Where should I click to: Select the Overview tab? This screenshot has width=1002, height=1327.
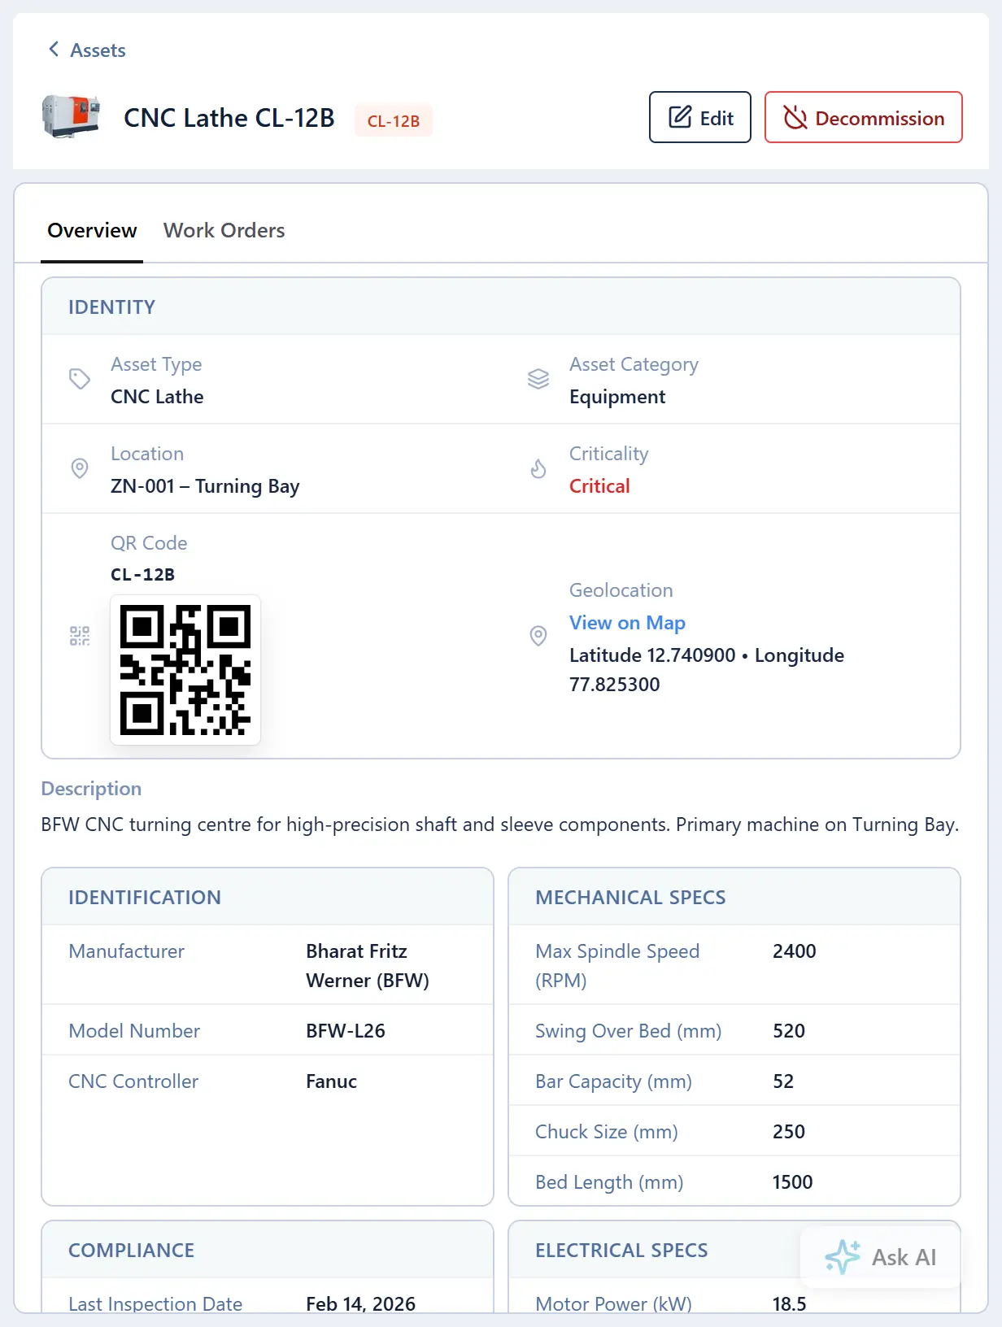pyautogui.click(x=92, y=230)
